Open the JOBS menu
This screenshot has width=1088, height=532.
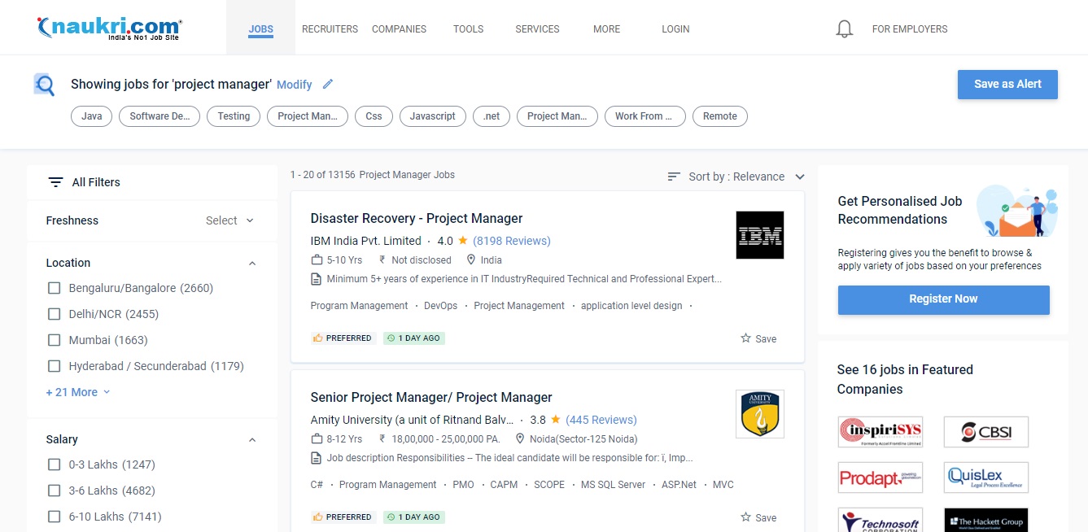tap(260, 28)
